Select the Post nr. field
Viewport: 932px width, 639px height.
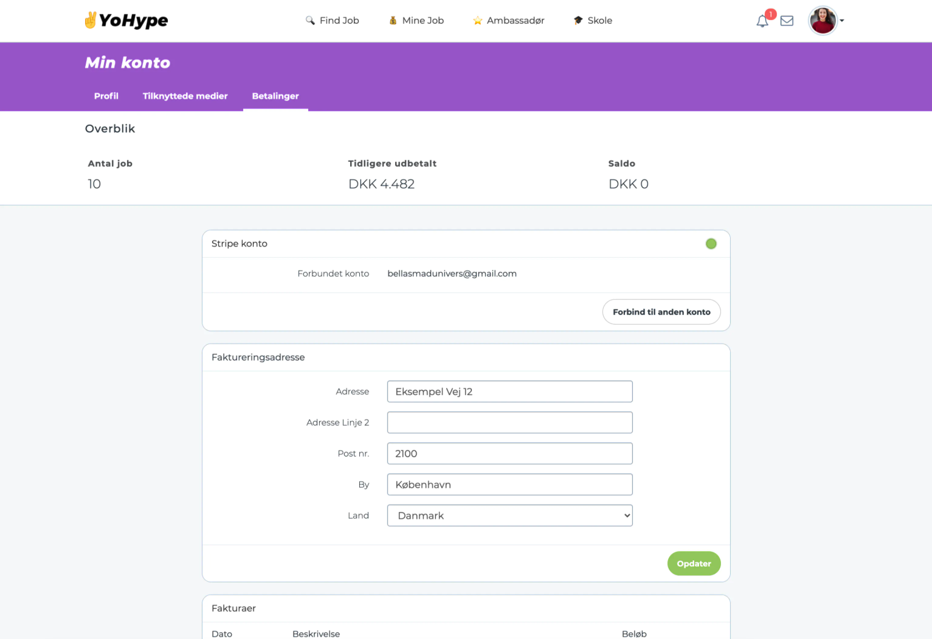509,453
